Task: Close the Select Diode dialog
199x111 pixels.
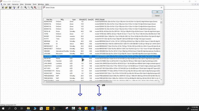Action: point(161,7)
